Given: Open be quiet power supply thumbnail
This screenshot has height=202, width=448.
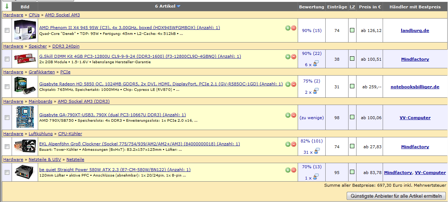Looking at the screenshot, I should (x=25, y=172).
